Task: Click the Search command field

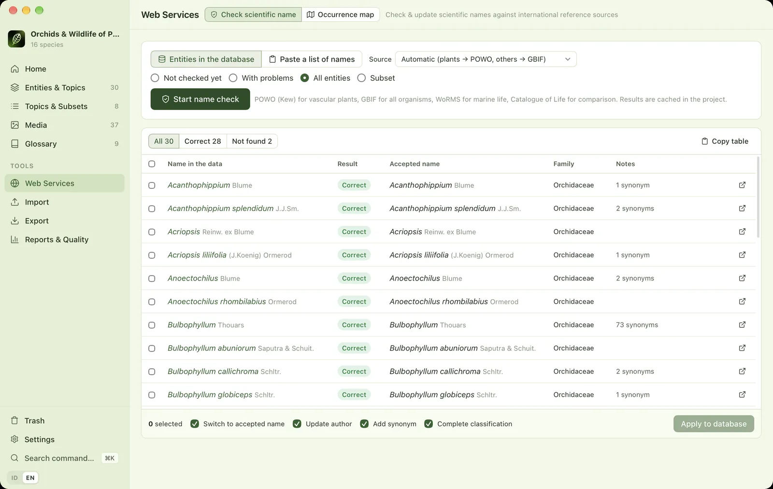Action: [65, 458]
